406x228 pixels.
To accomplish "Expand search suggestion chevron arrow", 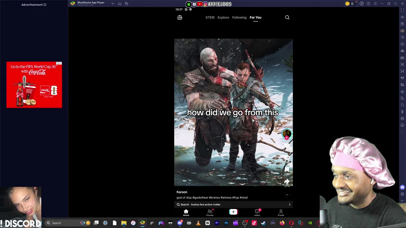I will [289, 205].
